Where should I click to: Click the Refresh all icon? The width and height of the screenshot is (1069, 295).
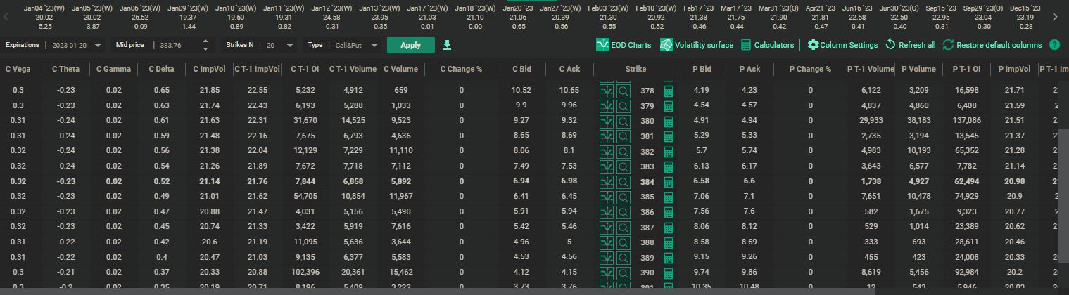tap(890, 45)
